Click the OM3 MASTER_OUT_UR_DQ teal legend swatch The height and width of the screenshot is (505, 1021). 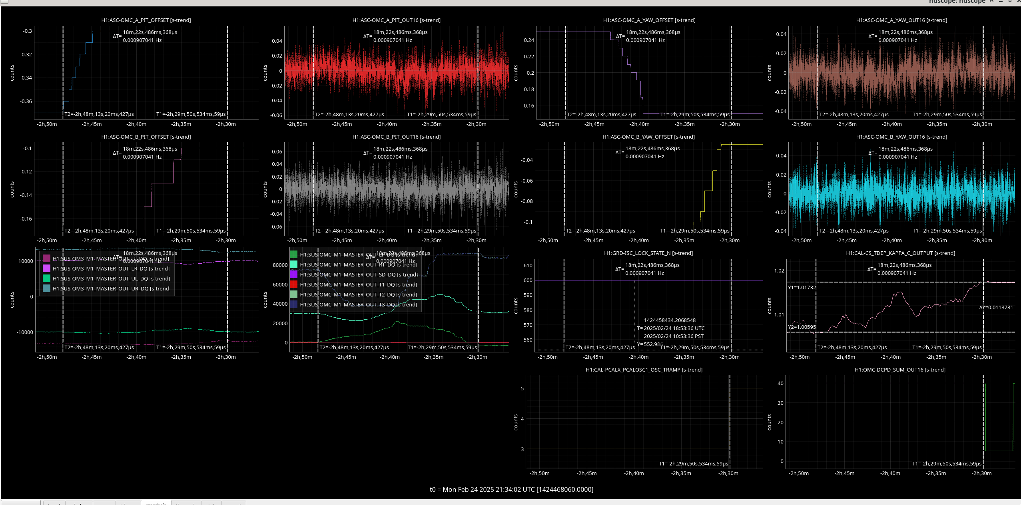[46, 288]
